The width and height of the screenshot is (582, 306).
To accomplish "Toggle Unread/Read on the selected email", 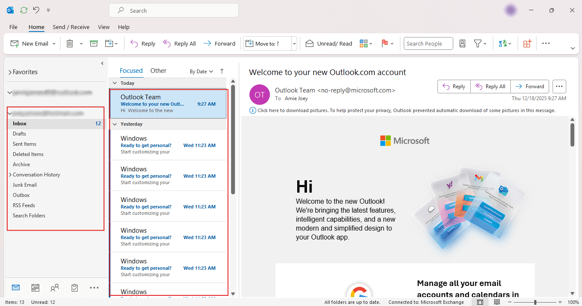I will pyautogui.click(x=328, y=43).
